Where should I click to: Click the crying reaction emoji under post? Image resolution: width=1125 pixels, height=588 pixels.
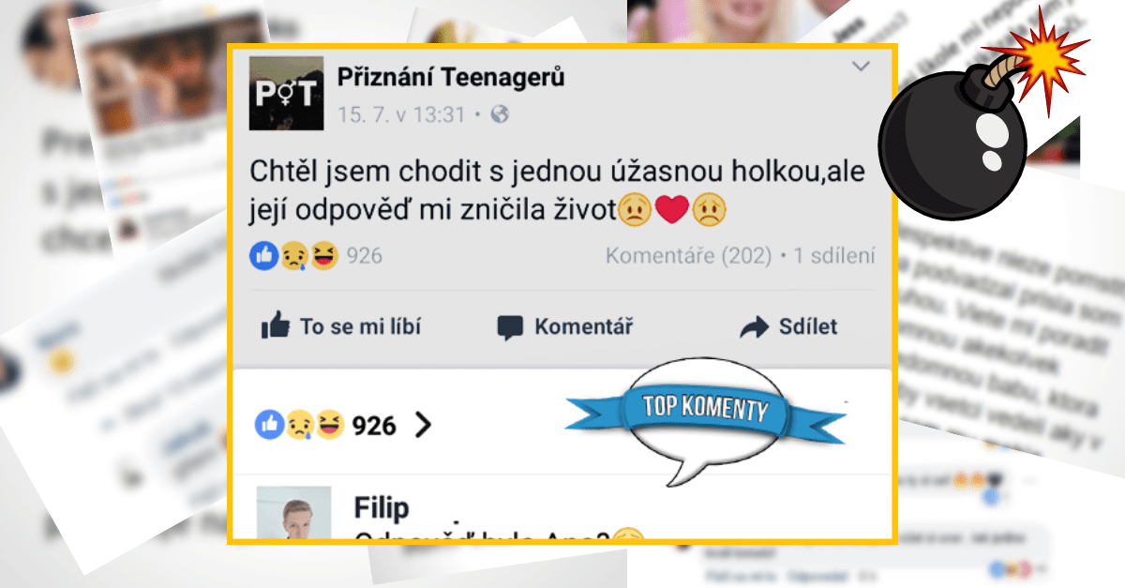(294, 255)
